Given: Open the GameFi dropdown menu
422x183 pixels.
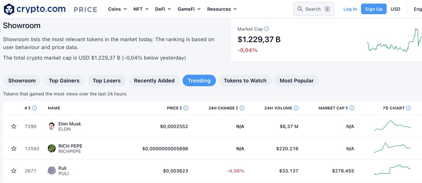Looking at the screenshot, I should pyautogui.click(x=189, y=9).
